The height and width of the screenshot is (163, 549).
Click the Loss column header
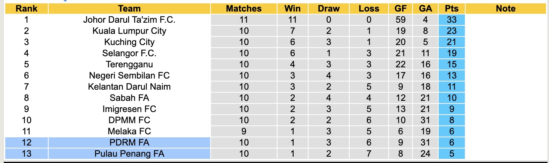(x=369, y=9)
